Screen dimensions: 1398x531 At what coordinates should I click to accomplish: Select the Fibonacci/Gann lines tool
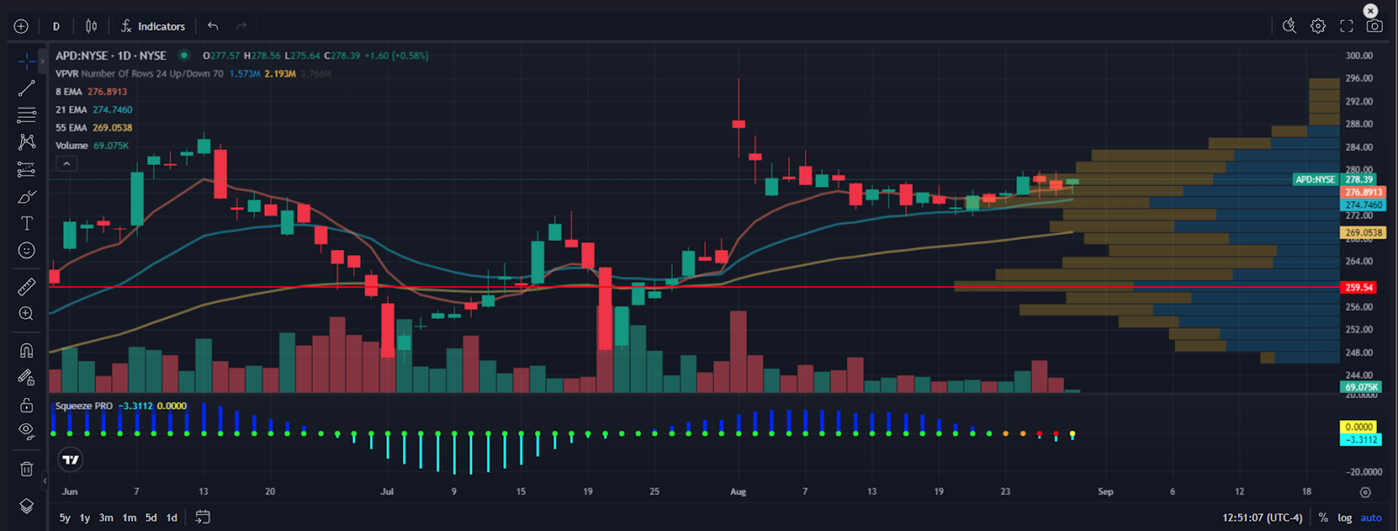27,114
